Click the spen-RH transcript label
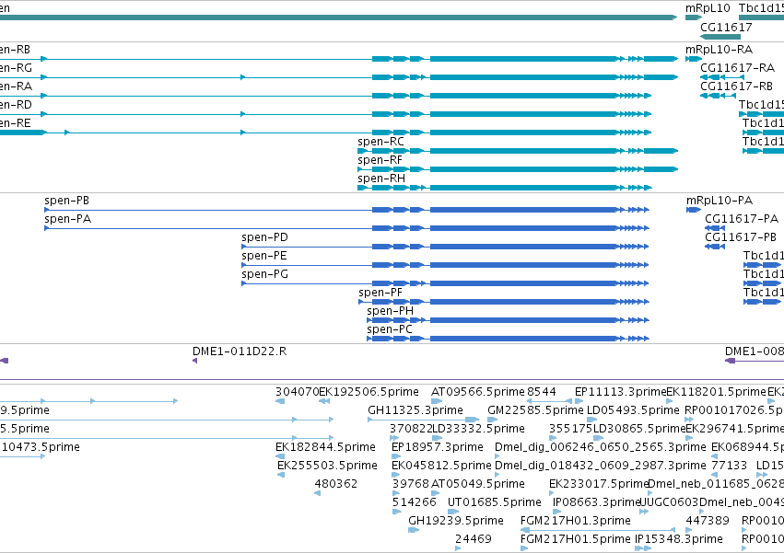The image size is (784, 553). (x=381, y=179)
